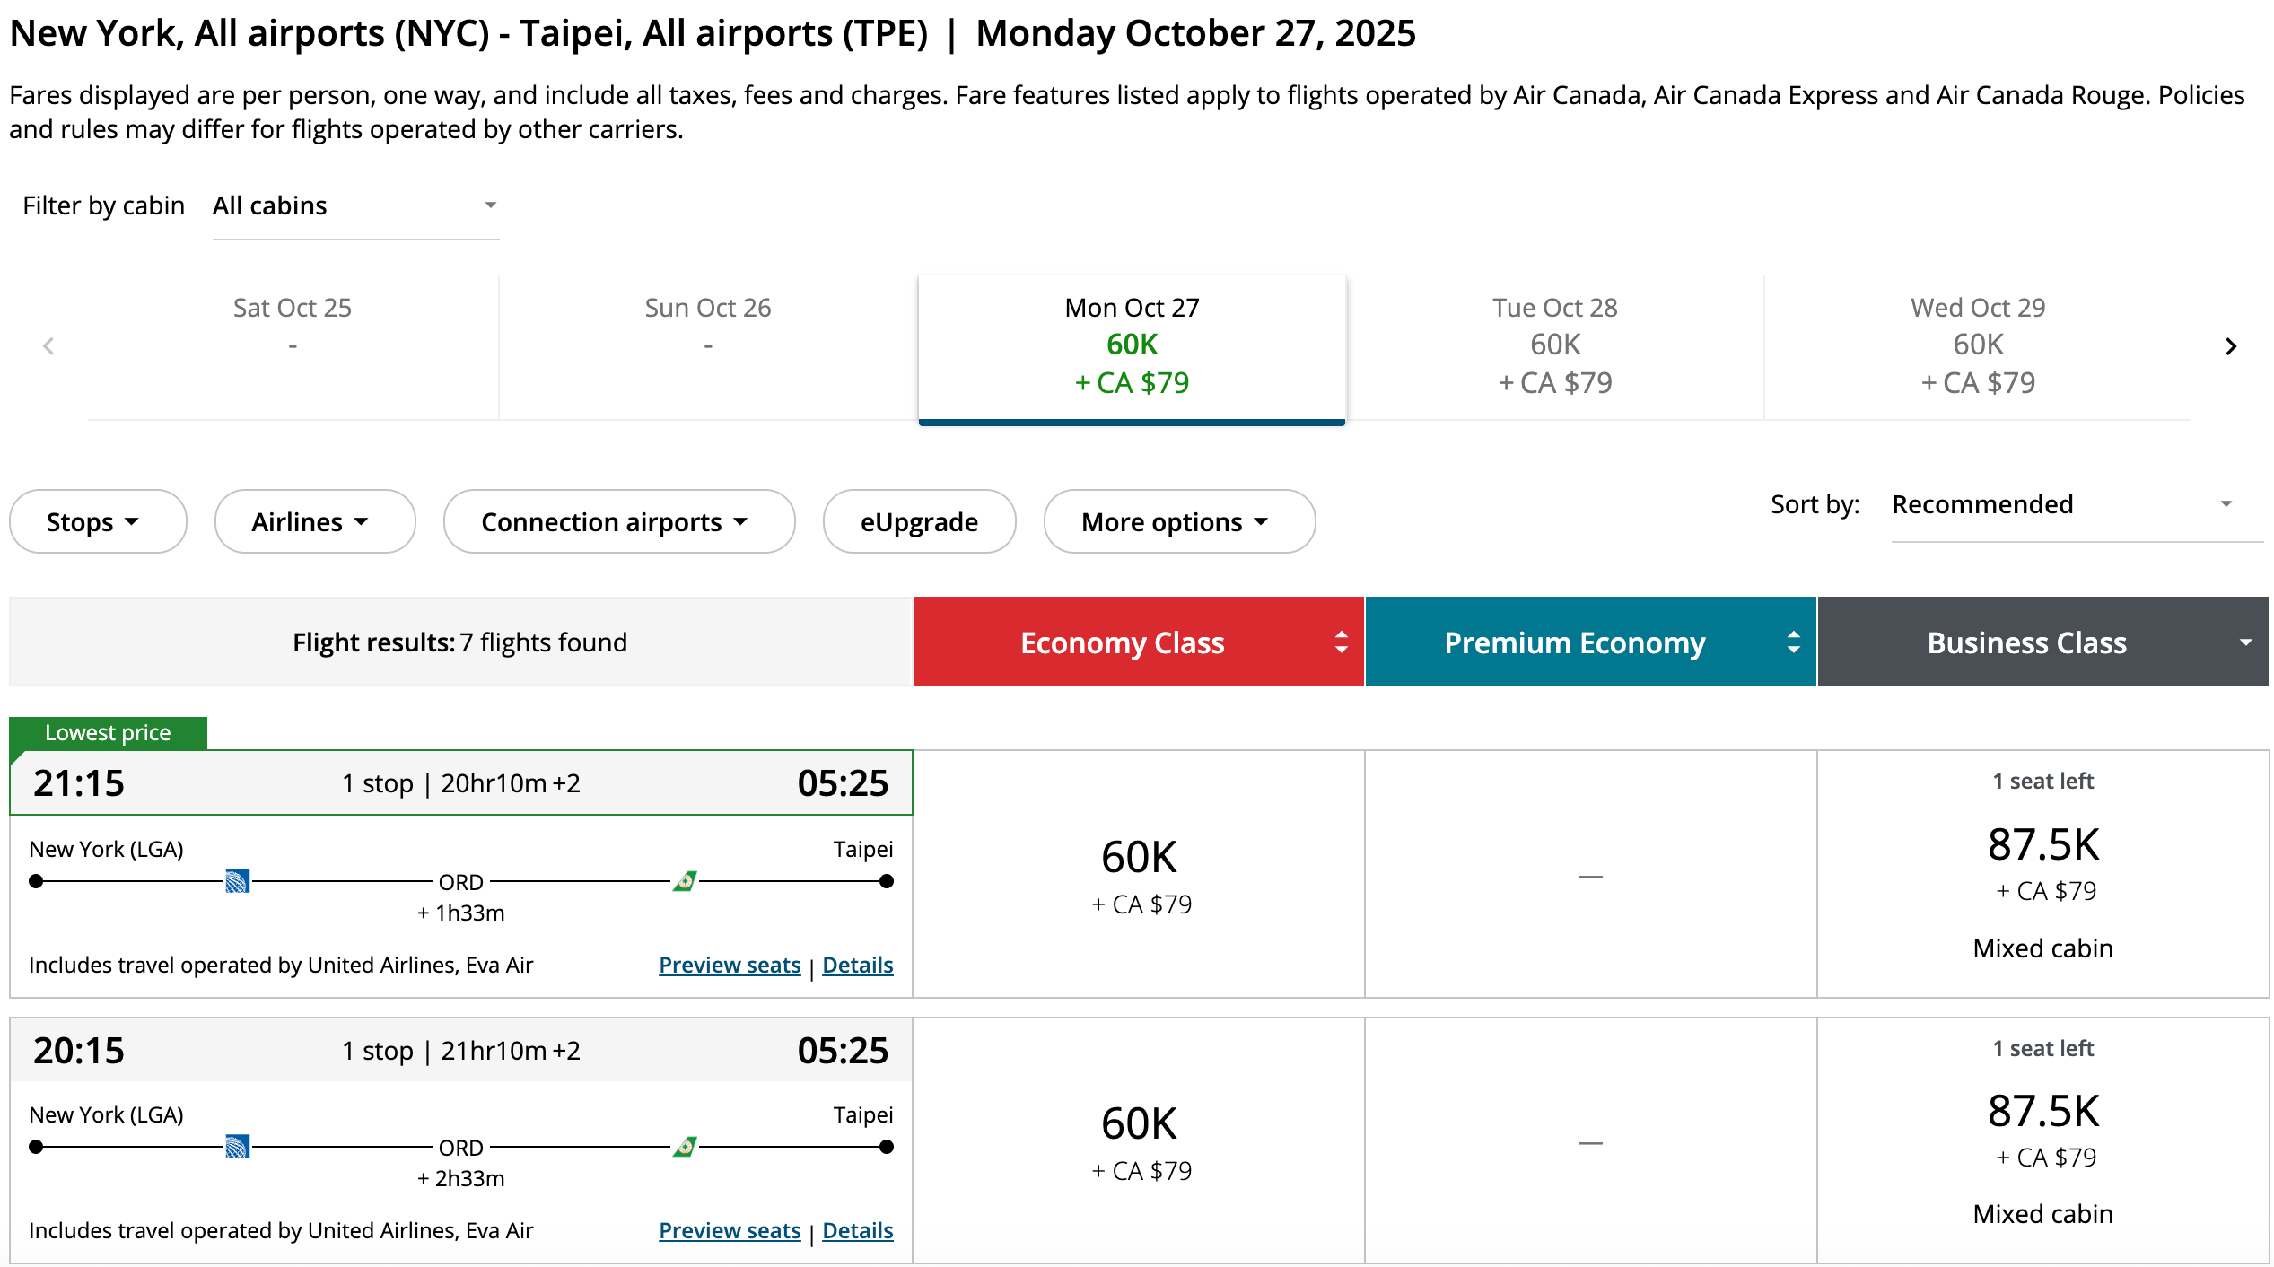
Task: Sort by Economy Class column arrows
Action: (x=1341, y=642)
